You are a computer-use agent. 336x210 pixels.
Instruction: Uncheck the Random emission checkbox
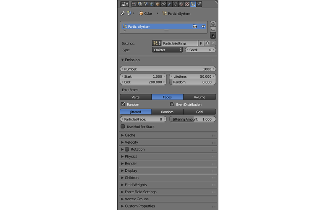coord(123,104)
